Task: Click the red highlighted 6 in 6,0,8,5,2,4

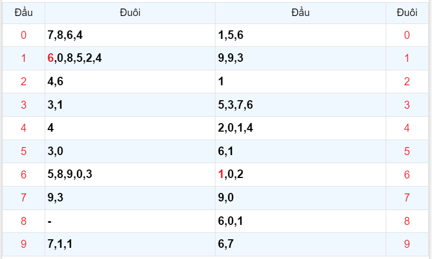Action: [x=51, y=59]
